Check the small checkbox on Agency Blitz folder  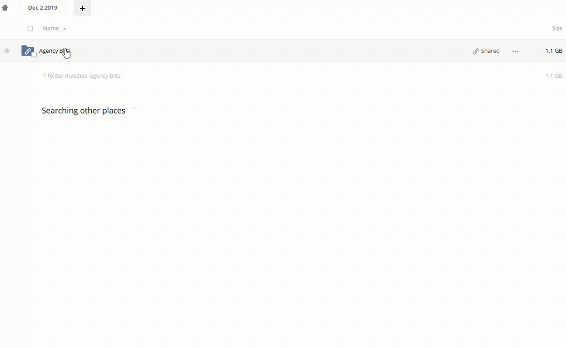coord(34,55)
